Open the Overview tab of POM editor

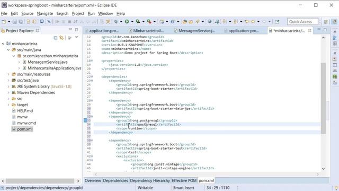(x=93, y=180)
